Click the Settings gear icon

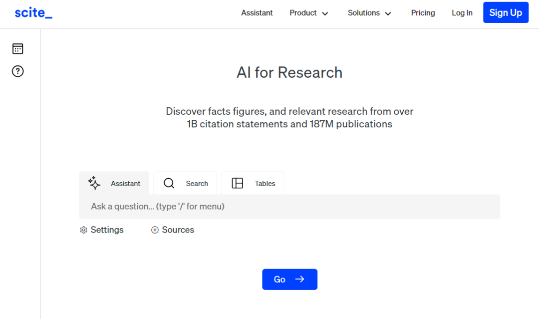83,230
